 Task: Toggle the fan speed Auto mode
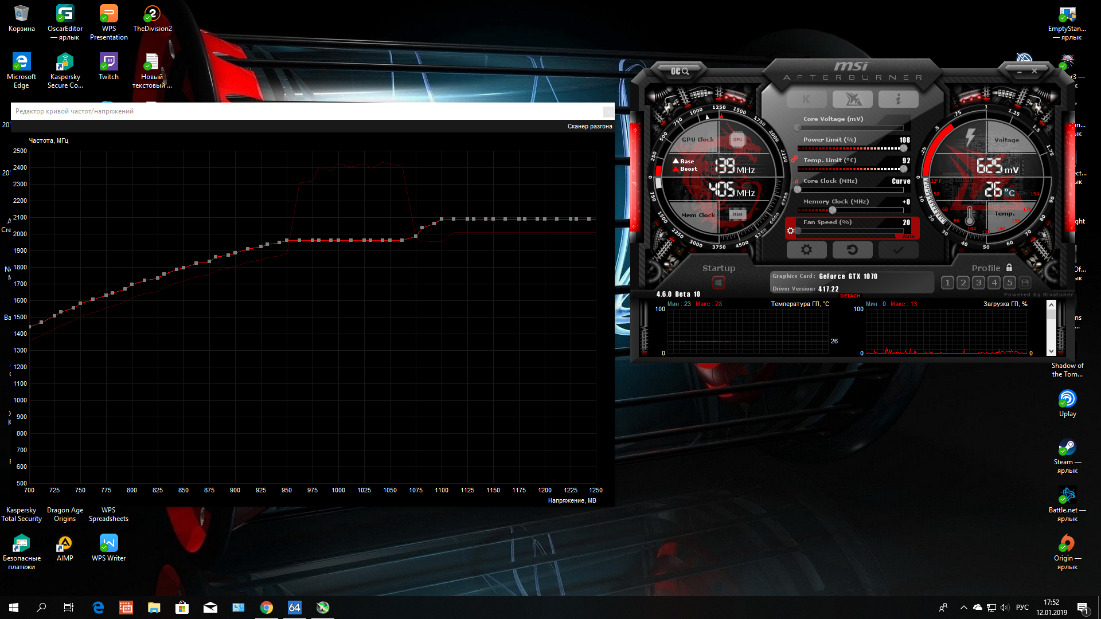click(908, 236)
